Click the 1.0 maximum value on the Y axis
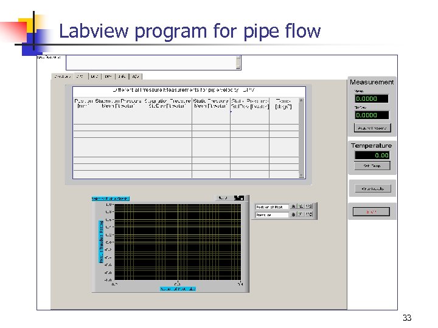 [109, 205]
